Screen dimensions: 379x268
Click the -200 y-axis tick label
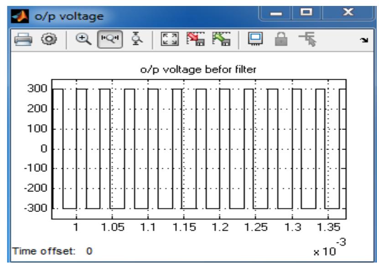click(x=36, y=188)
